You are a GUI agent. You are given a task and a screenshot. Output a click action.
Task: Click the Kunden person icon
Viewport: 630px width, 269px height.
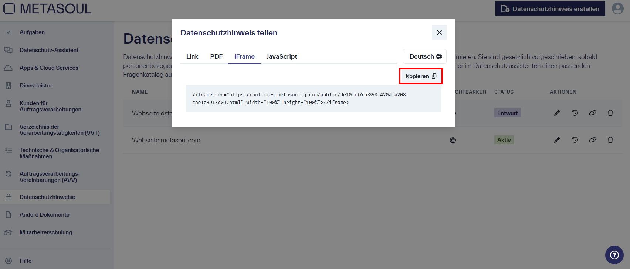click(9, 103)
